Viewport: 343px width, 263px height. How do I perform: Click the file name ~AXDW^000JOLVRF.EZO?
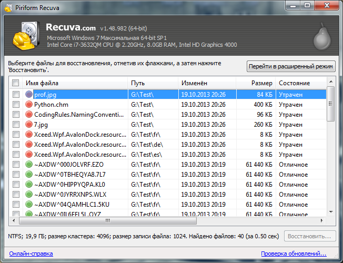(x=69, y=165)
